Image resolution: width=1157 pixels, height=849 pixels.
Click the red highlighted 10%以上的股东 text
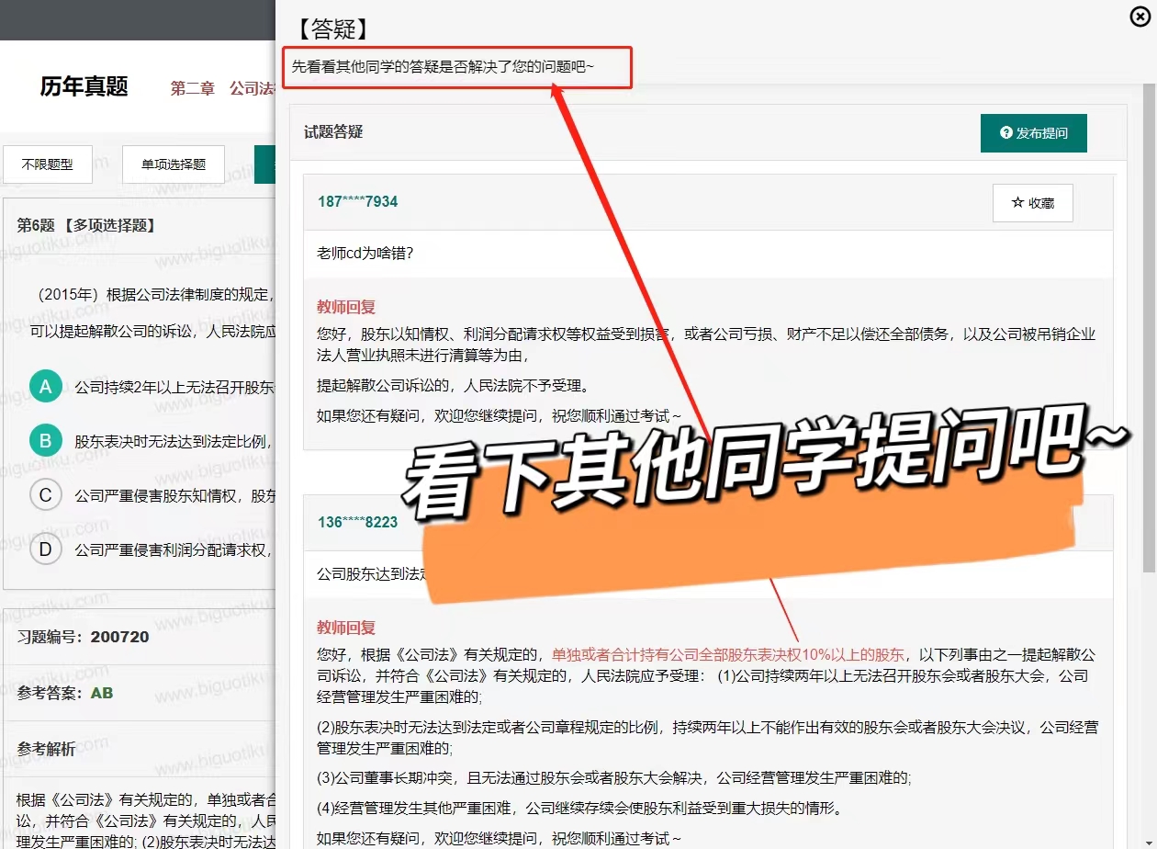(728, 655)
